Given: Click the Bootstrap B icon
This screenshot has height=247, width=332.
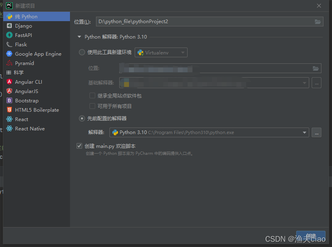Looking at the screenshot, I should click(x=9, y=100).
